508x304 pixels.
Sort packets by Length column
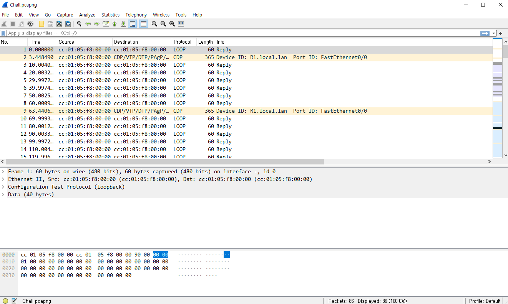click(206, 42)
